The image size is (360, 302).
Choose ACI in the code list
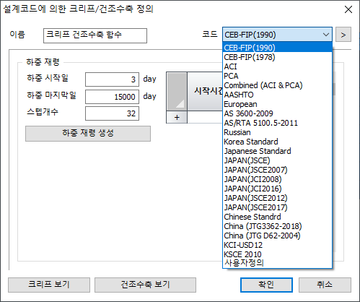278,66
